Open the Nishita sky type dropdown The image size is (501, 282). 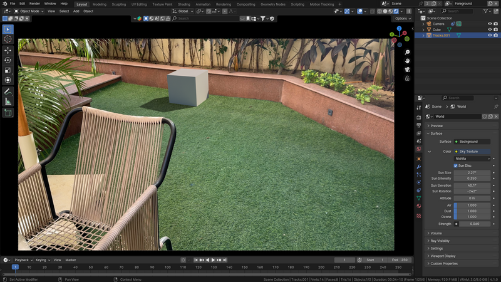(x=473, y=159)
